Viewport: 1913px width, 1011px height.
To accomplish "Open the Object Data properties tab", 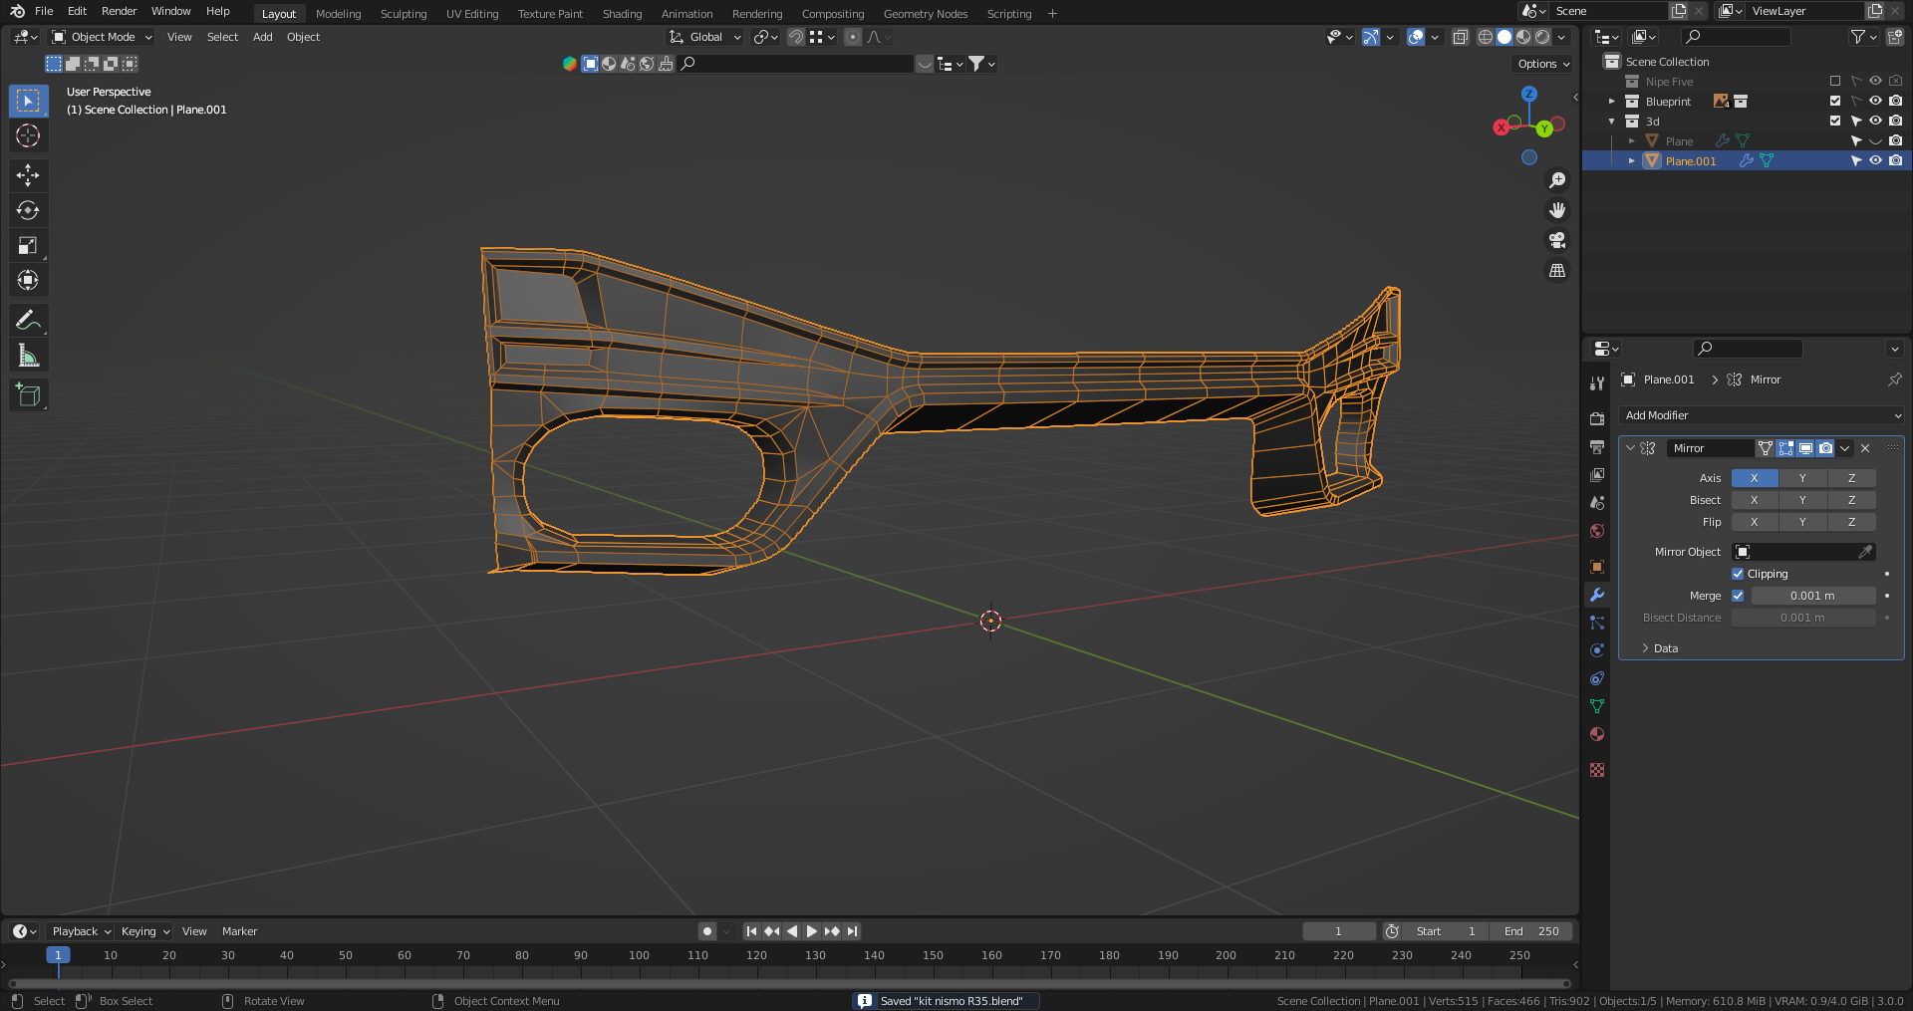I will [1597, 706].
